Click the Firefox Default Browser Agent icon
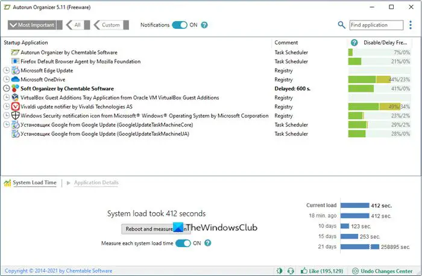The width and height of the screenshot is (422, 276). (x=15, y=61)
